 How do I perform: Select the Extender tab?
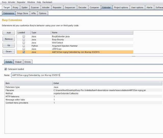click(106, 7)
